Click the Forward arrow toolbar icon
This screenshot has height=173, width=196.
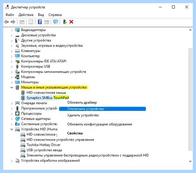pos(13,22)
